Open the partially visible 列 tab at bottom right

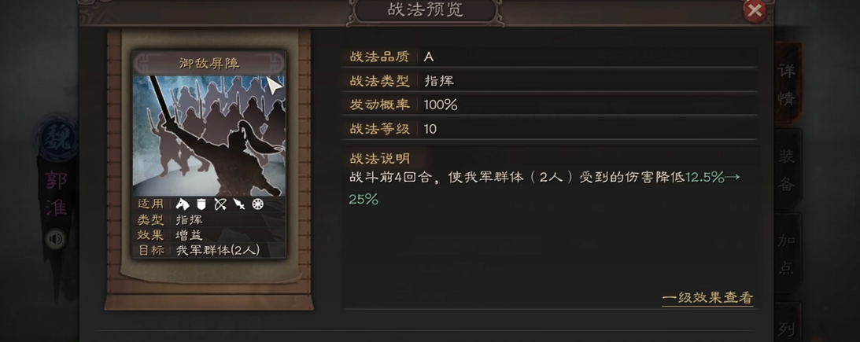coord(787,326)
